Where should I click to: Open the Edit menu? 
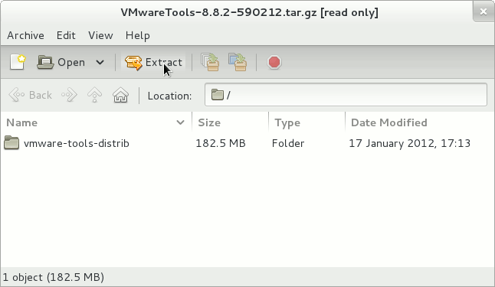click(66, 35)
